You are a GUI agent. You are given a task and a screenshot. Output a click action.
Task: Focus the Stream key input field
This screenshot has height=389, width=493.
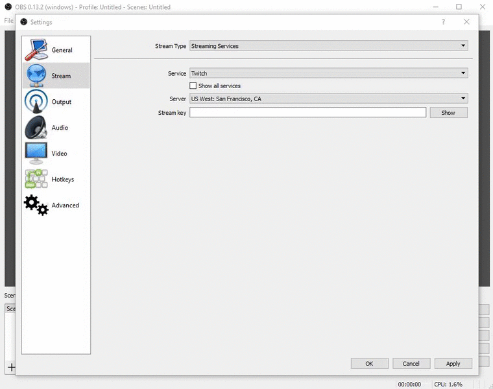coord(308,113)
